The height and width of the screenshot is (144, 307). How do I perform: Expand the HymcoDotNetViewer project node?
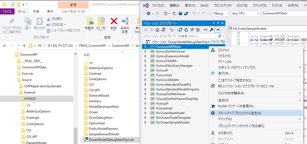[x=145, y=52]
